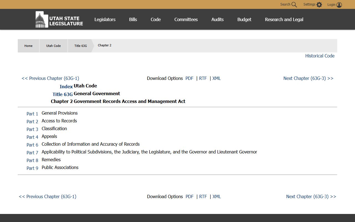The height and width of the screenshot is (222, 355).
Task: Open the Bills menu
Action: coord(133,19)
